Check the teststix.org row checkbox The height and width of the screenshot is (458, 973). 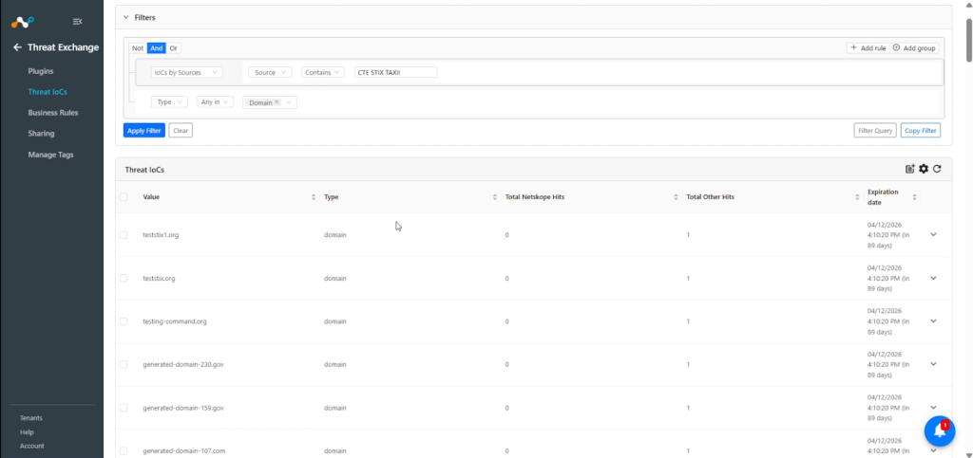tap(124, 278)
